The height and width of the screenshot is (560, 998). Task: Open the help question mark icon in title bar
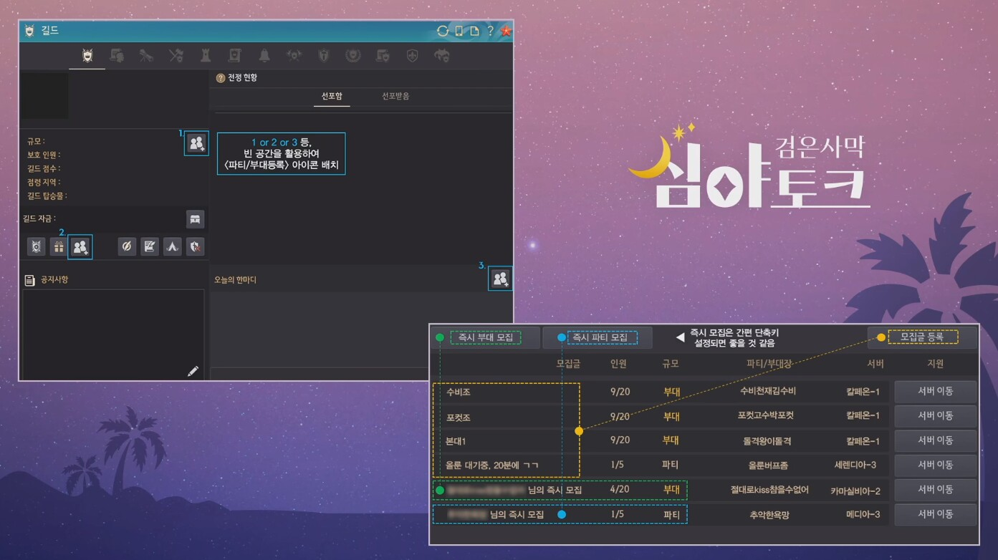[x=490, y=31]
